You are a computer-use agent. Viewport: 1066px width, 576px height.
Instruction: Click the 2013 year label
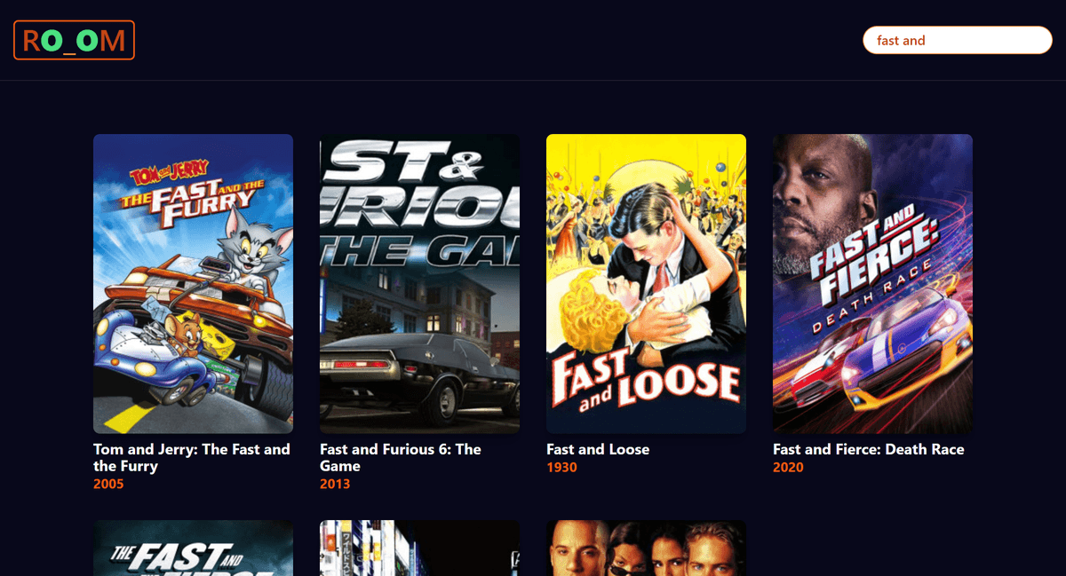click(335, 485)
